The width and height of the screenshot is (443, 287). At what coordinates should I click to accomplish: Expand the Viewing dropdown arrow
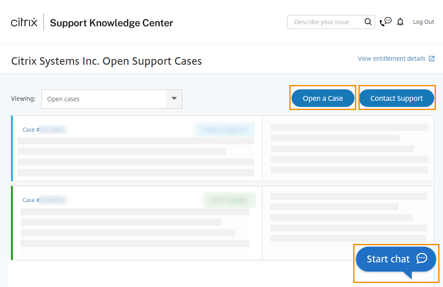[174, 99]
